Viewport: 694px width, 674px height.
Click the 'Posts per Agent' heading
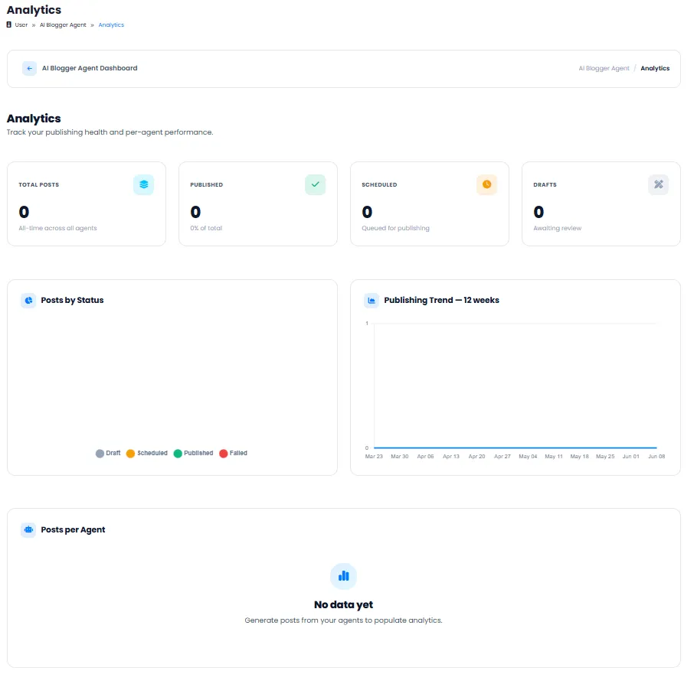click(x=73, y=530)
